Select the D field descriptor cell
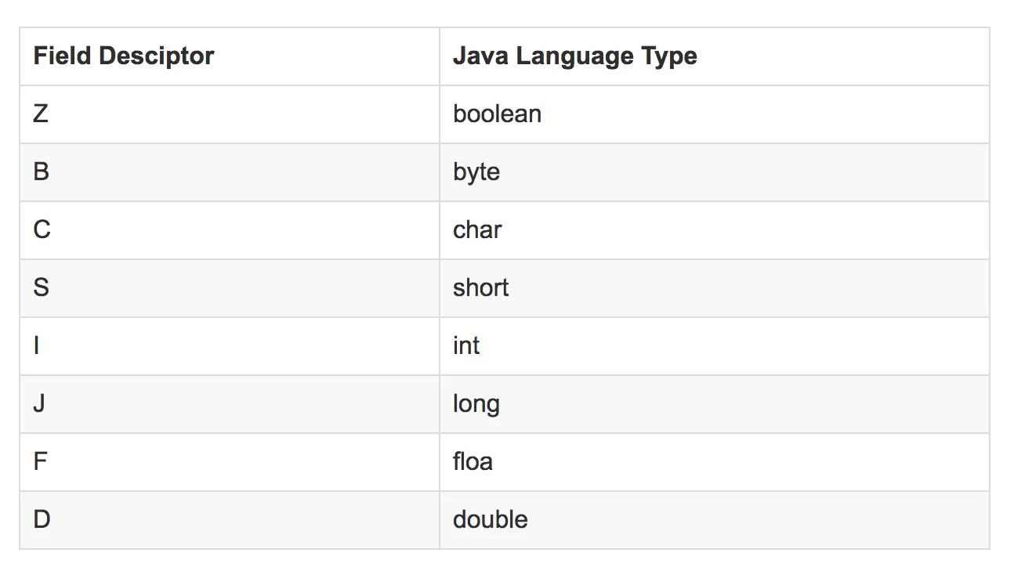The height and width of the screenshot is (578, 1014). tap(42, 520)
